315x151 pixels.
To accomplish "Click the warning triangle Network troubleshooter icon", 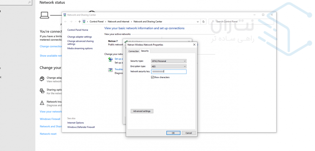I will pyautogui.click(x=42, y=103).
